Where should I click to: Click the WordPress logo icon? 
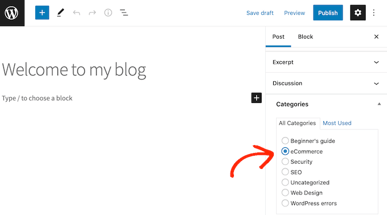tap(12, 13)
